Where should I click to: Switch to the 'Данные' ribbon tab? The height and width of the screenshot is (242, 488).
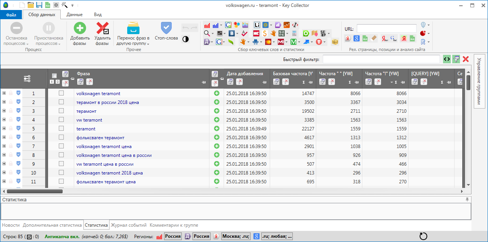[74, 15]
